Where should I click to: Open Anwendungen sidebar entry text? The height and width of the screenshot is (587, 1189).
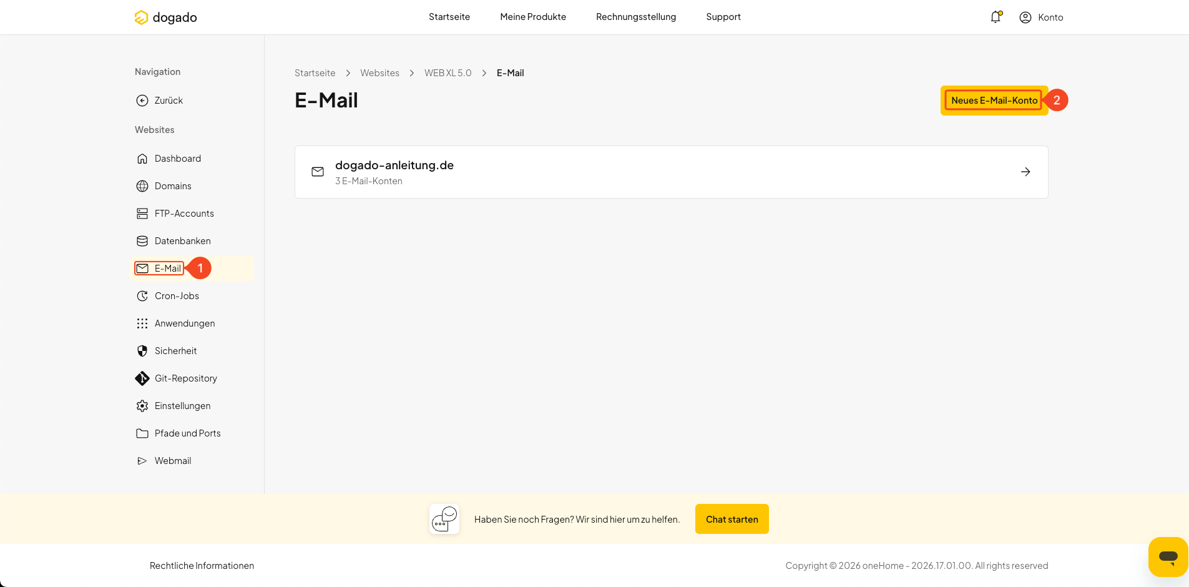[x=185, y=323]
